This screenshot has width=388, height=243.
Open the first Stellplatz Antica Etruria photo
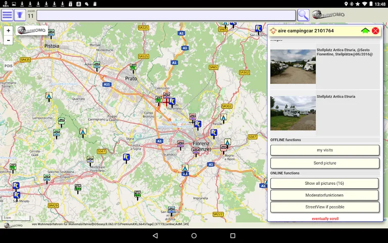pyautogui.click(x=293, y=66)
